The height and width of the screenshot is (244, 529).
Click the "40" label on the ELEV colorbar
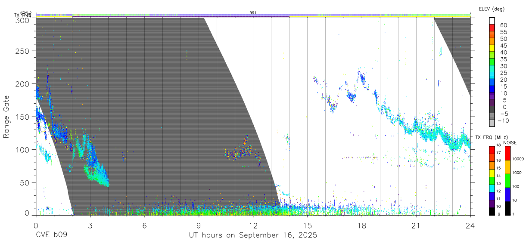click(503, 53)
